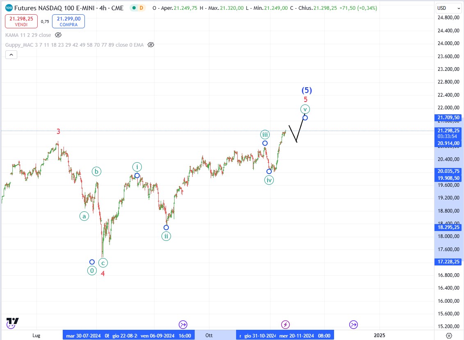Click the rollover marker above the 16:00 label
Screen dimensions: 464x340
[x=183, y=324]
